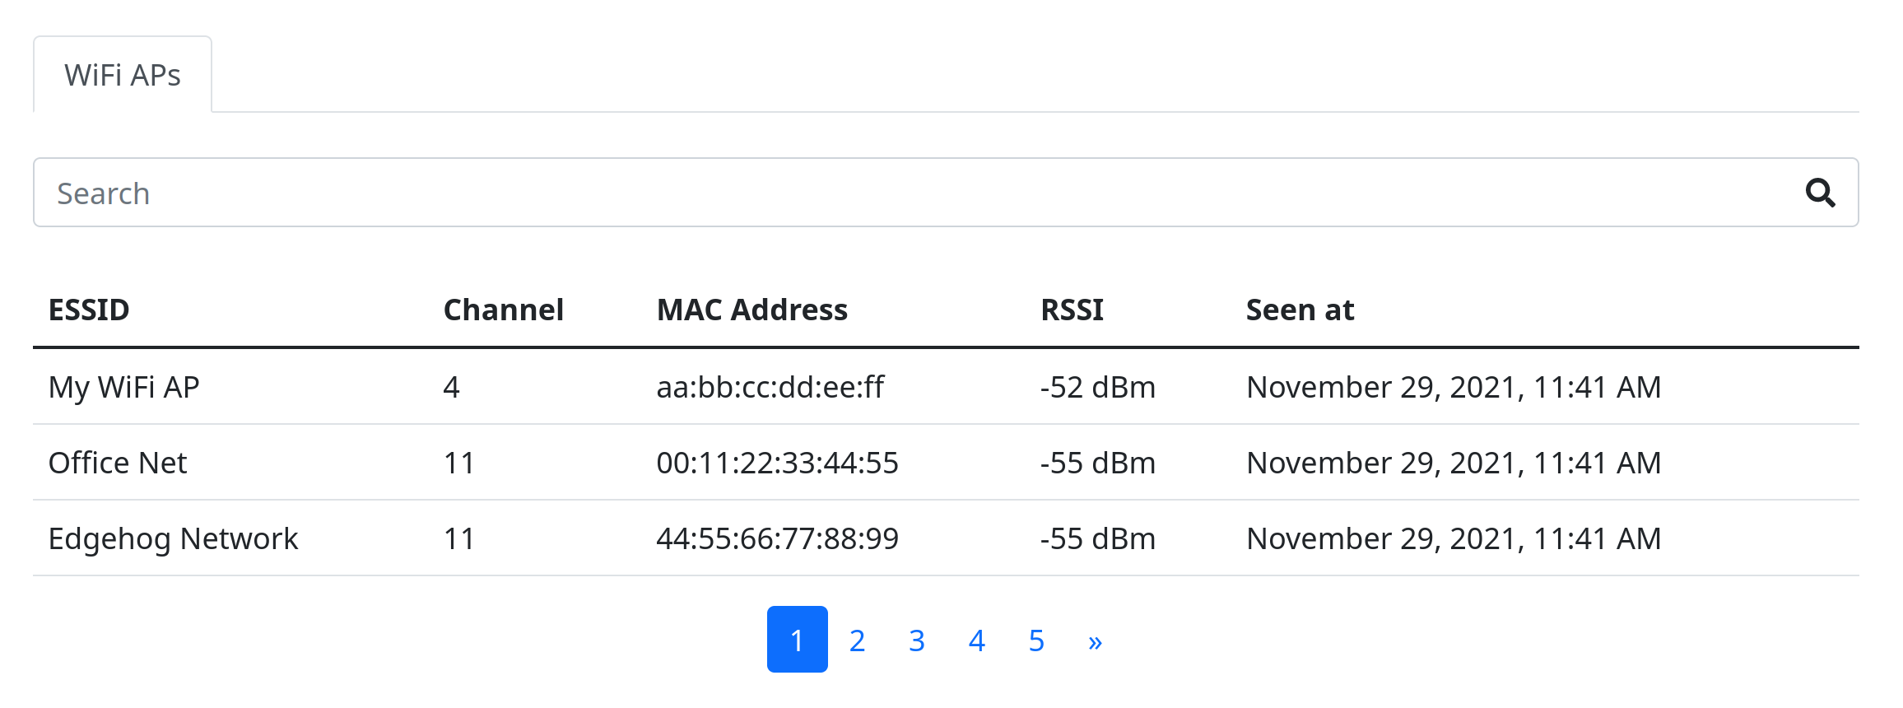Click the MAC address aa:bb:cc:dd:ee:ff
Image resolution: width=1903 pixels, height=708 pixels.
pos(770,387)
